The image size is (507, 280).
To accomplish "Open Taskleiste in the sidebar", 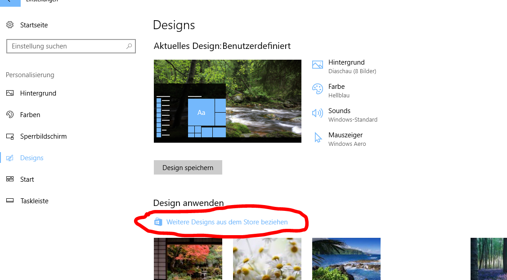I will pos(34,201).
